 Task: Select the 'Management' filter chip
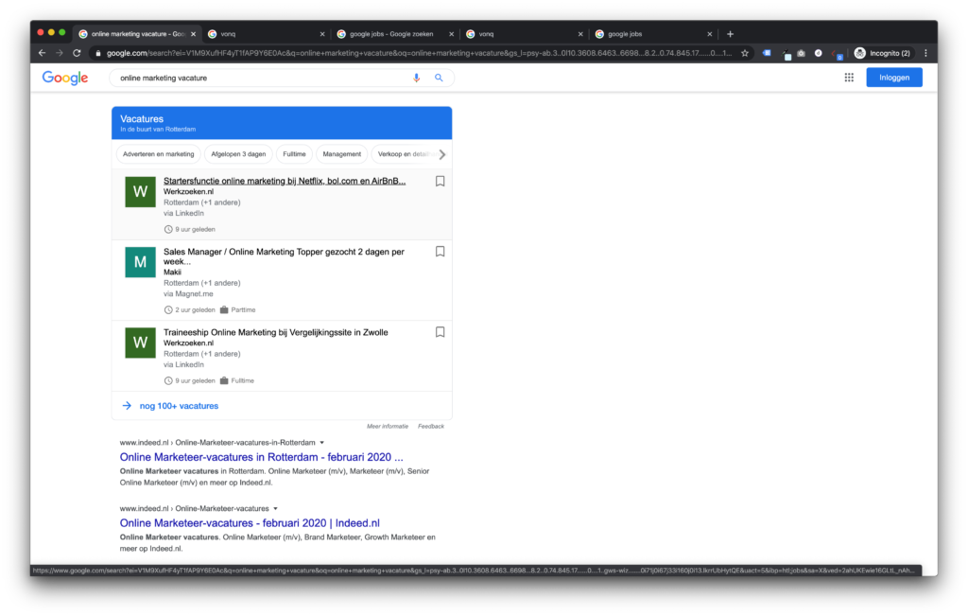pyautogui.click(x=341, y=154)
